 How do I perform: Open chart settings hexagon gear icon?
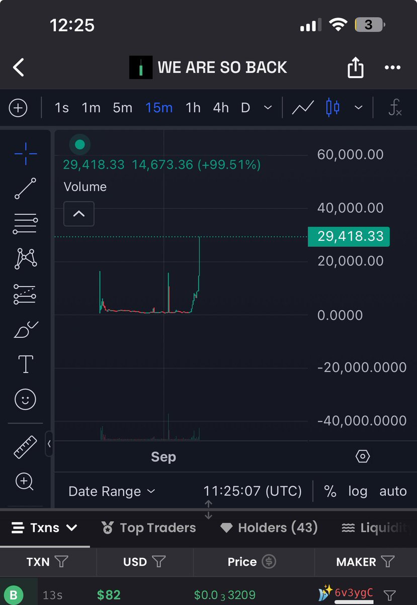[x=363, y=457]
